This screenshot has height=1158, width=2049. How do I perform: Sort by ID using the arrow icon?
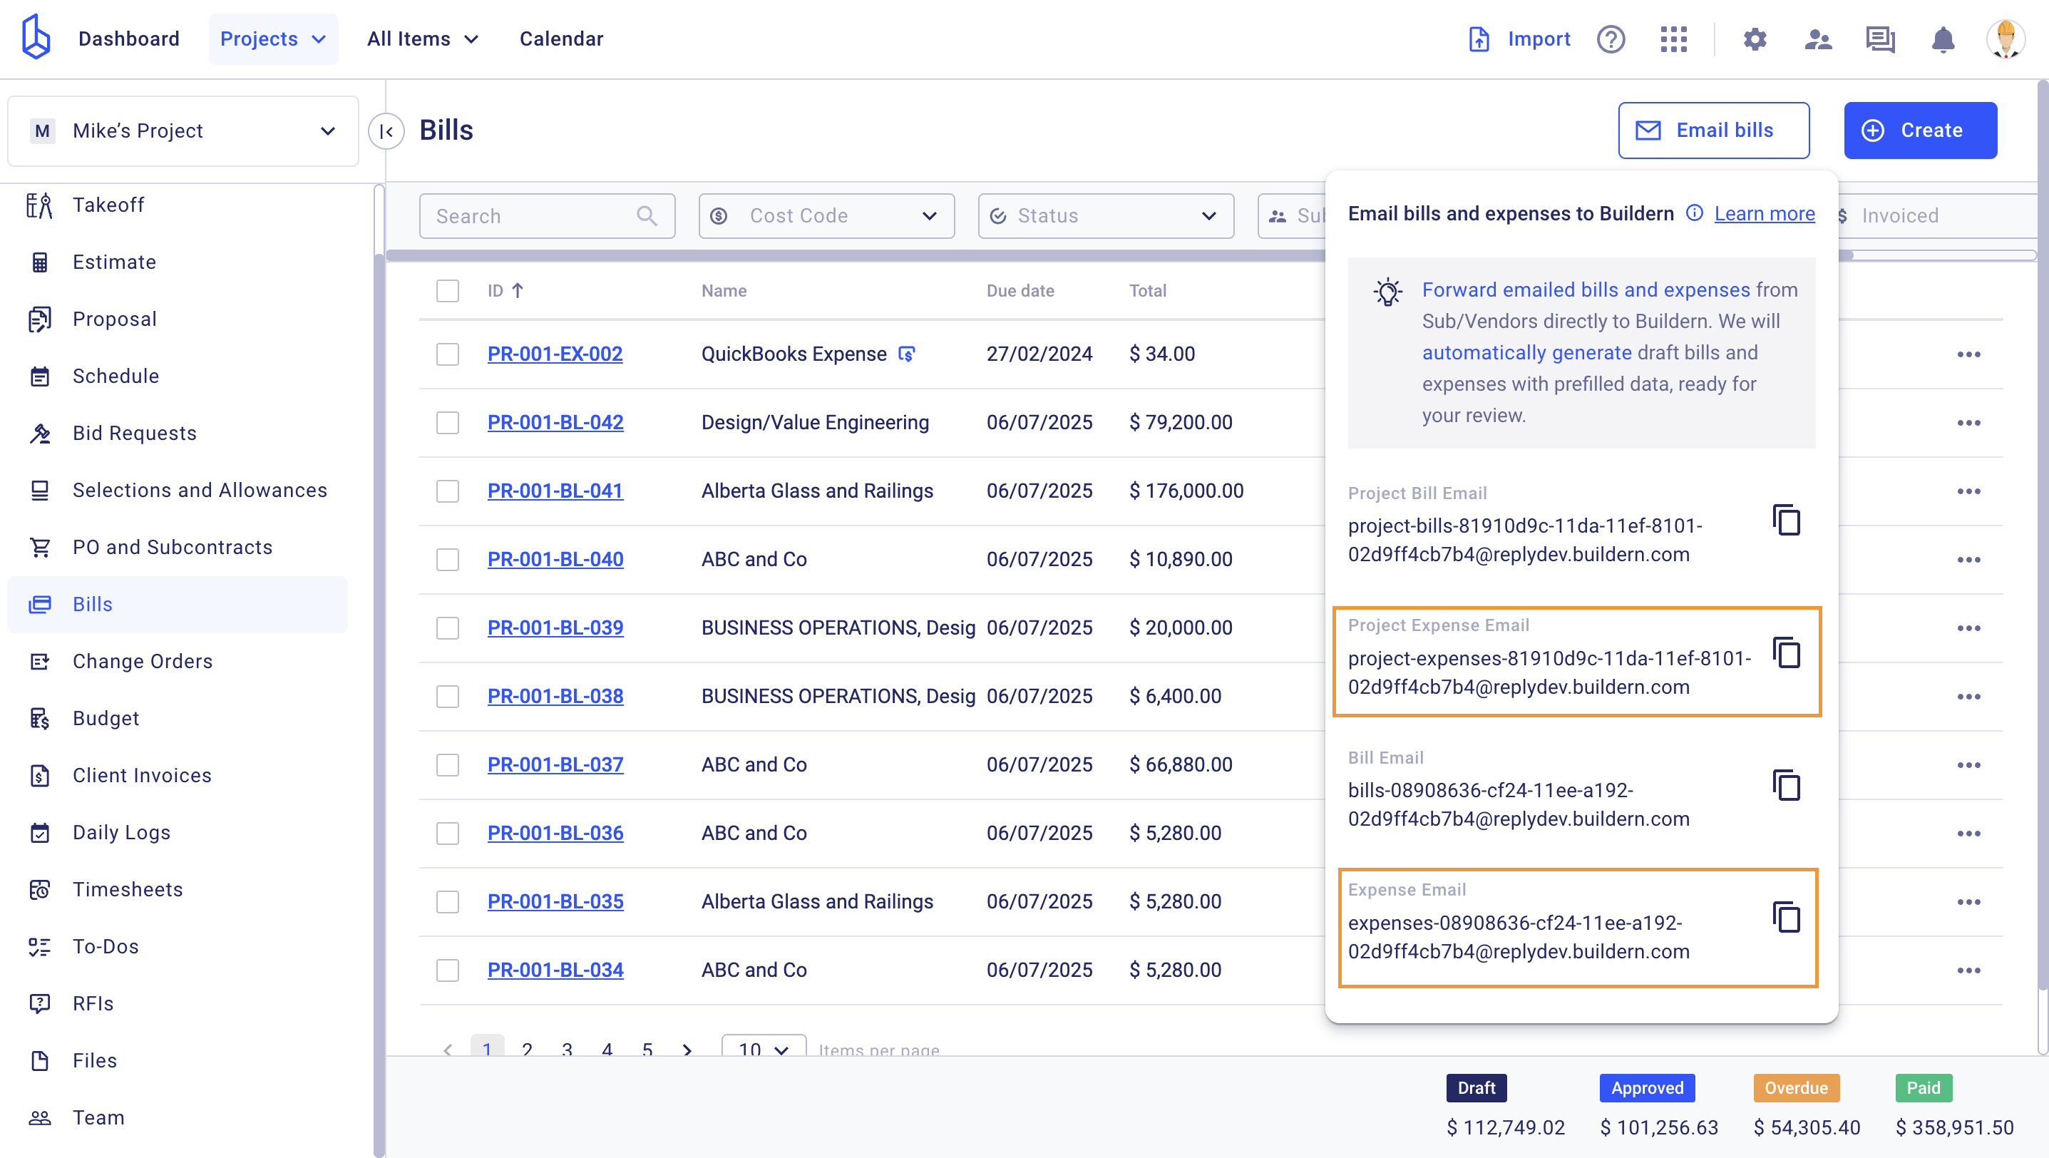click(x=518, y=290)
